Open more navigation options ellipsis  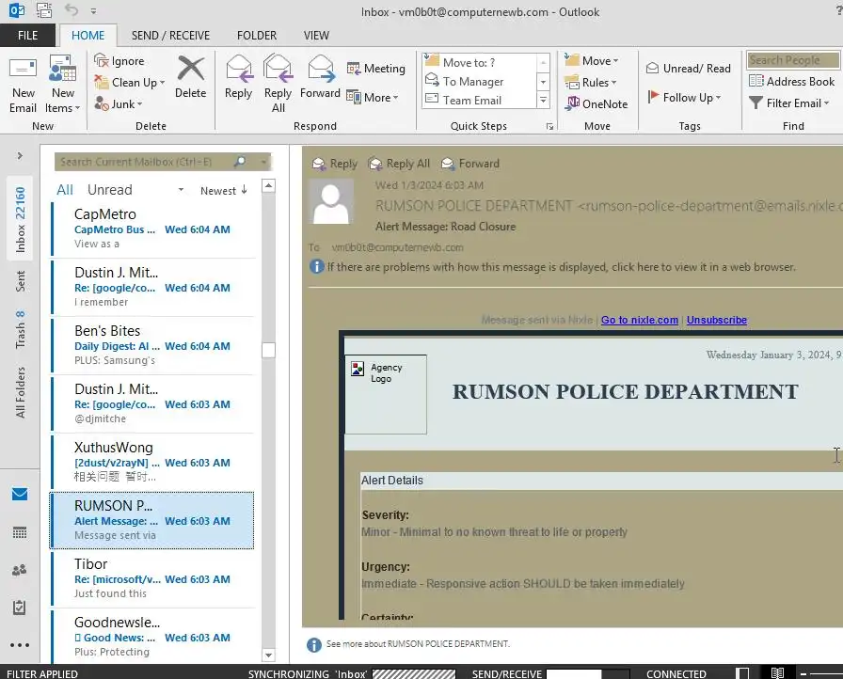pos(20,645)
